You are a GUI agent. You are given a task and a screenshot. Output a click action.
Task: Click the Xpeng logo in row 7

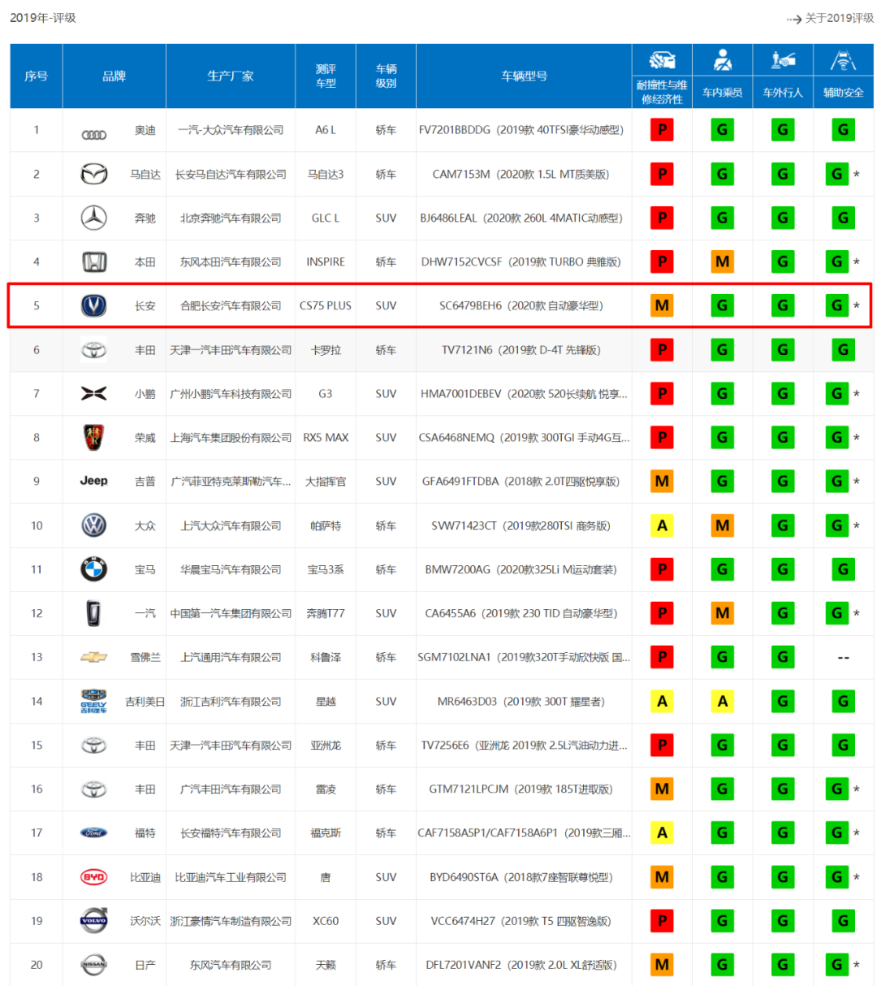pos(94,394)
